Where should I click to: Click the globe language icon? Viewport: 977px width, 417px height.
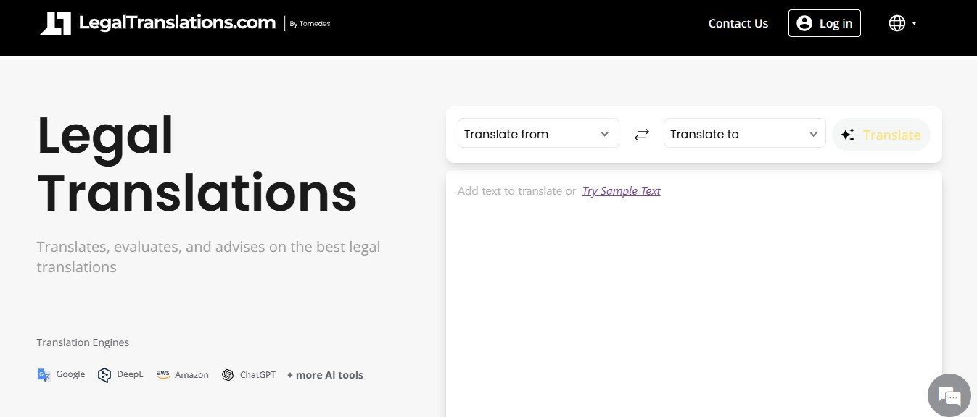[896, 23]
